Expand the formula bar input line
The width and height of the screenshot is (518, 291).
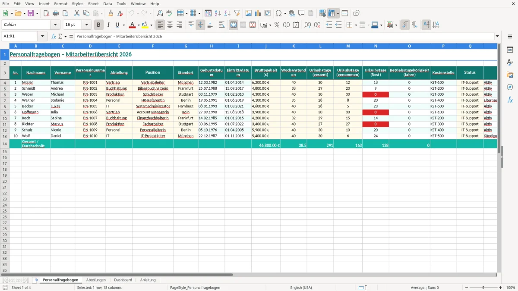497,36
